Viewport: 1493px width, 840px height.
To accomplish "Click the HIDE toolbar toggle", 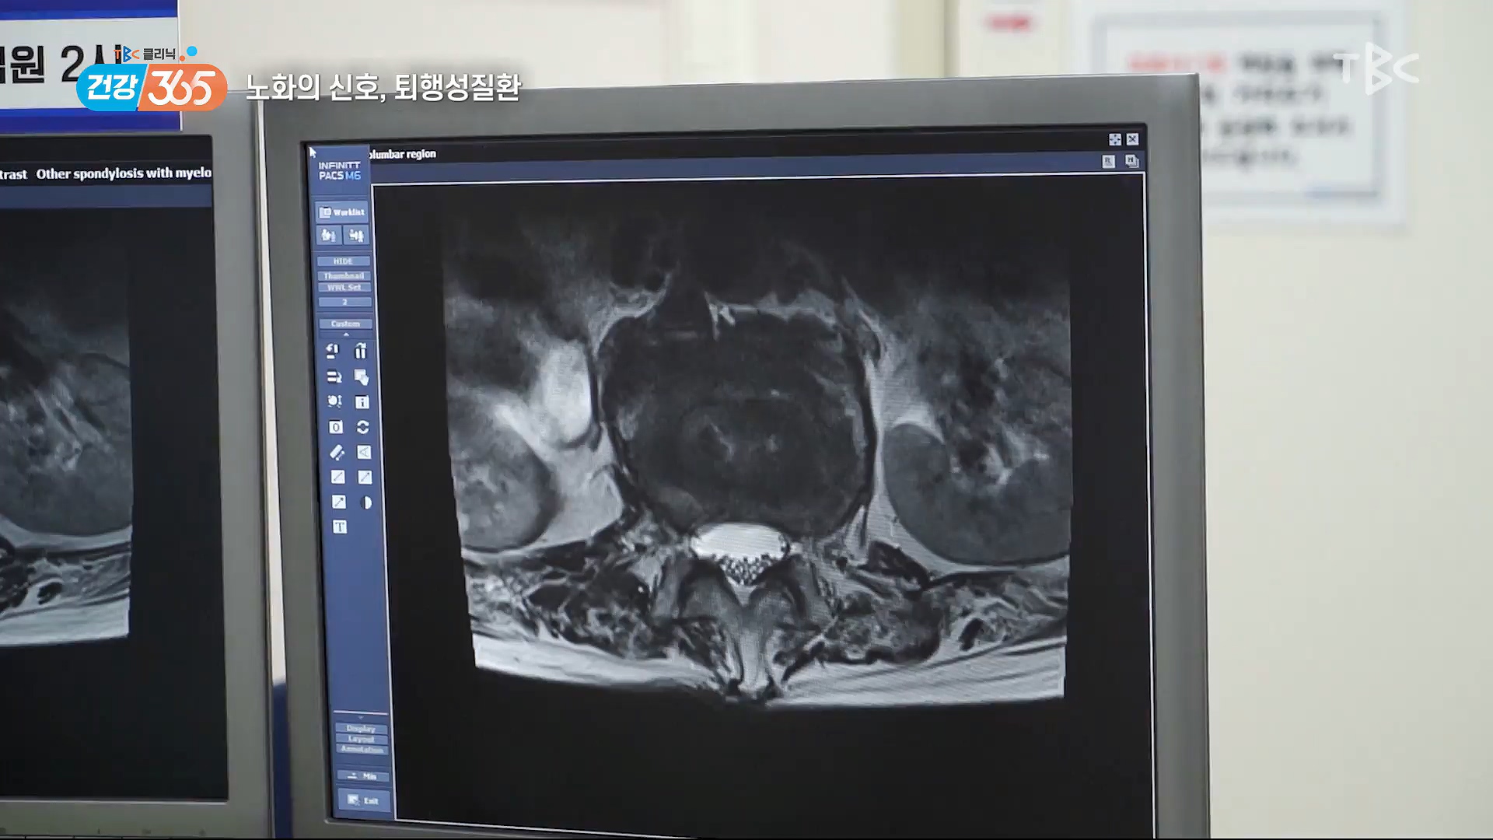I will click(x=343, y=261).
